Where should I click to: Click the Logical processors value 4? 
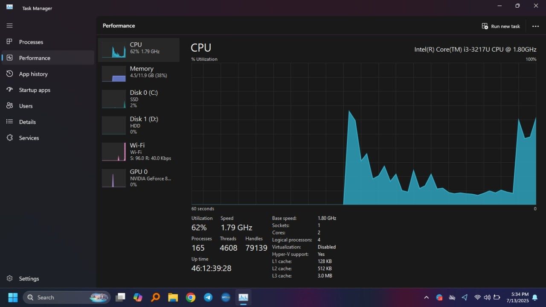(x=319, y=240)
